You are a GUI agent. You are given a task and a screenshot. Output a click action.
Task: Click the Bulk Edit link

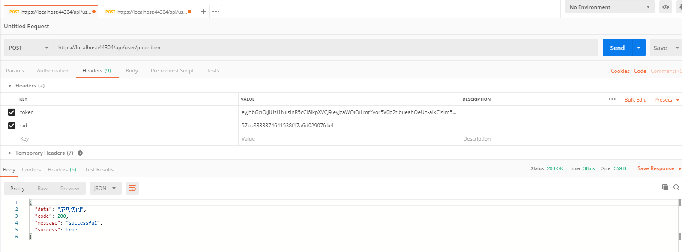tap(635, 99)
